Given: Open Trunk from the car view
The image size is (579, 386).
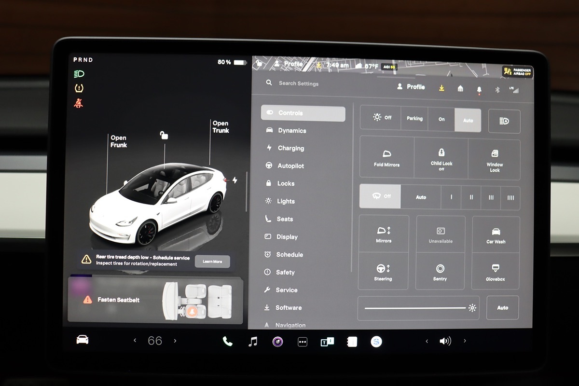Looking at the screenshot, I should [221, 127].
